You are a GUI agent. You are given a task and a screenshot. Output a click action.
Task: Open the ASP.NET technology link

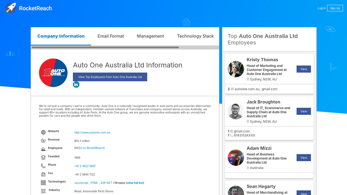[106, 183]
